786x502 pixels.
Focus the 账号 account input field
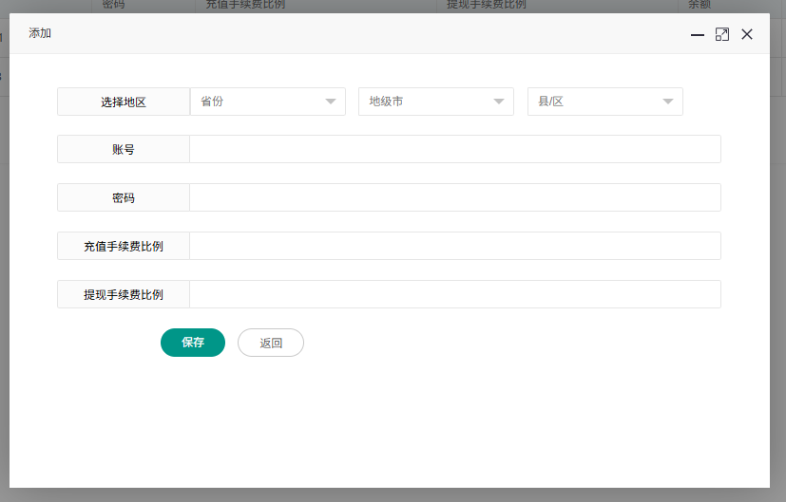[x=455, y=149]
